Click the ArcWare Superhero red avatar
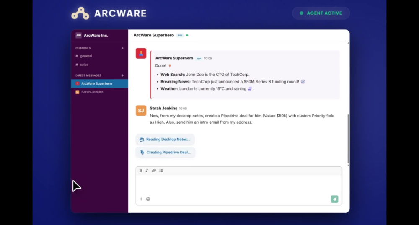The image size is (419, 225). (x=141, y=53)
